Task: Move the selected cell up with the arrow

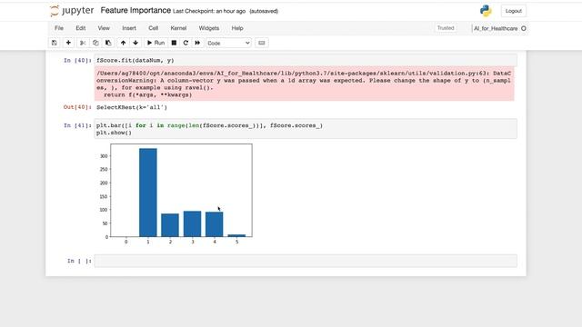Action: (123, 43)
